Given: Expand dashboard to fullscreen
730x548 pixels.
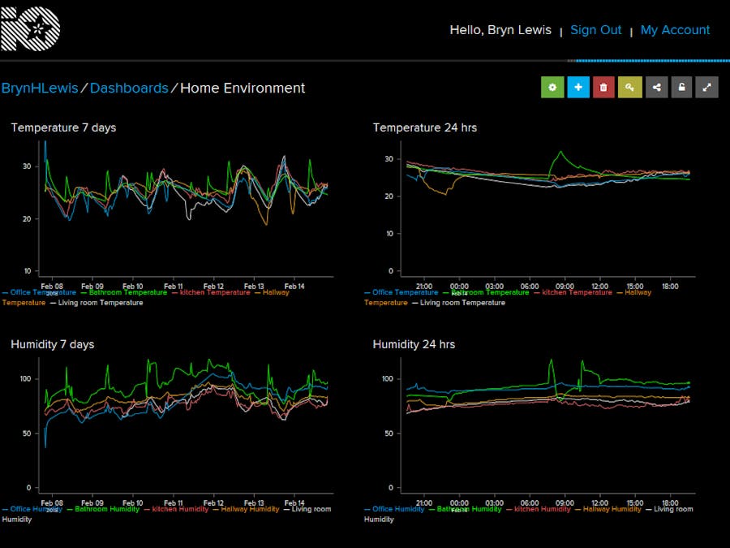Looking at the screenshot, I should point(707,88).
